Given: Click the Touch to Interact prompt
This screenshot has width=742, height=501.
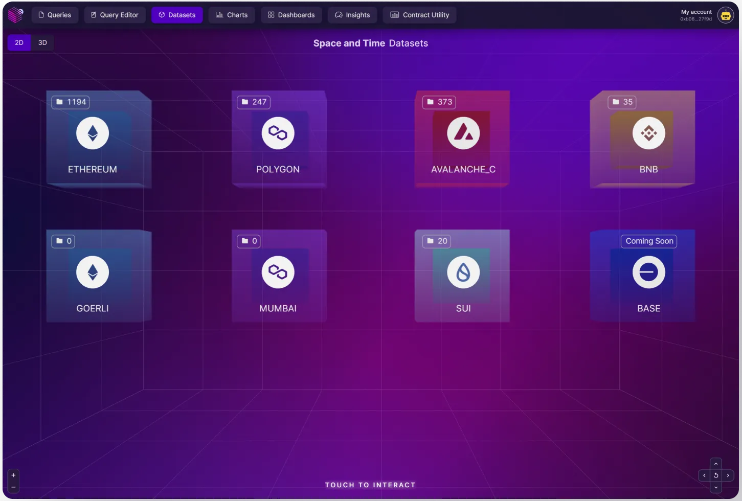Looking at the screenshot, I should pyautogui.click(x=370, y=485).
